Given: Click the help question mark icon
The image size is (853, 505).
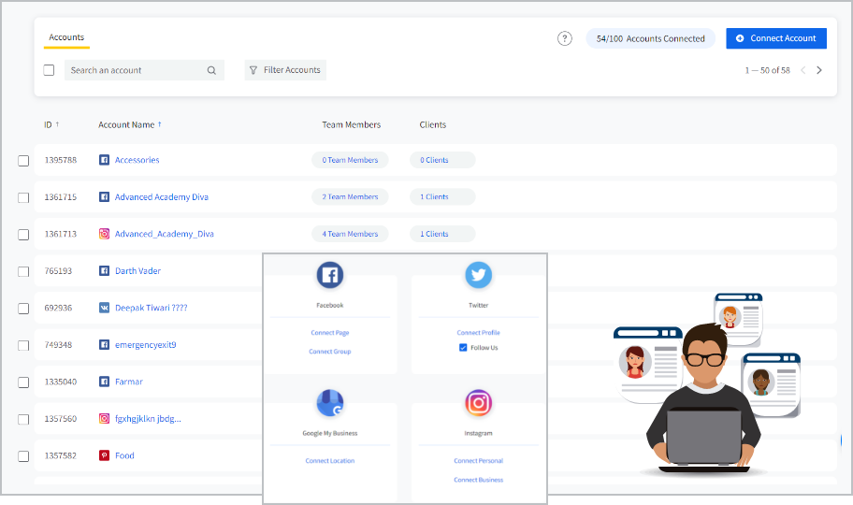Looking at the screenshot, I should (x=565, y=38).
